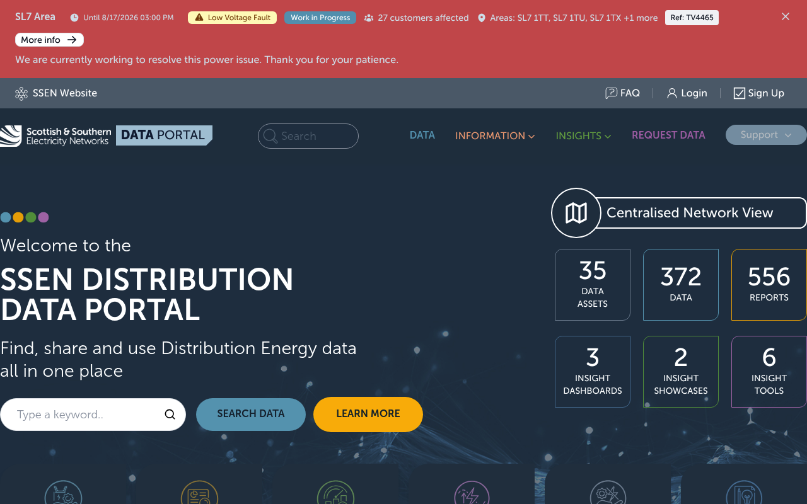Click the Work in Progress status badge
Screen dimensions: 807x504
320,18
